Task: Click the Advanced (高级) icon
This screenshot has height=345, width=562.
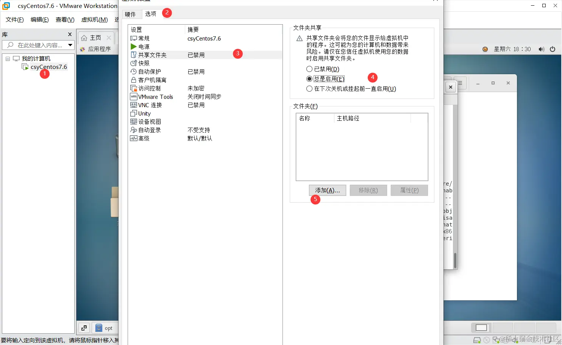Action: (x=133, y=138)
